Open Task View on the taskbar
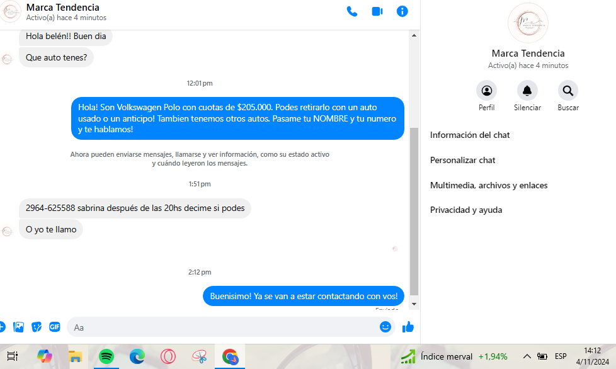Viewport: 616px width, 369px height. pos(13,356)
